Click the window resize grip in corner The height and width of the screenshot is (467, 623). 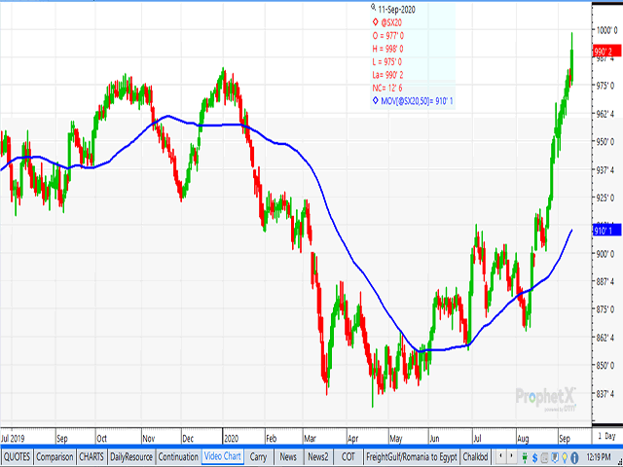[619, 462]
